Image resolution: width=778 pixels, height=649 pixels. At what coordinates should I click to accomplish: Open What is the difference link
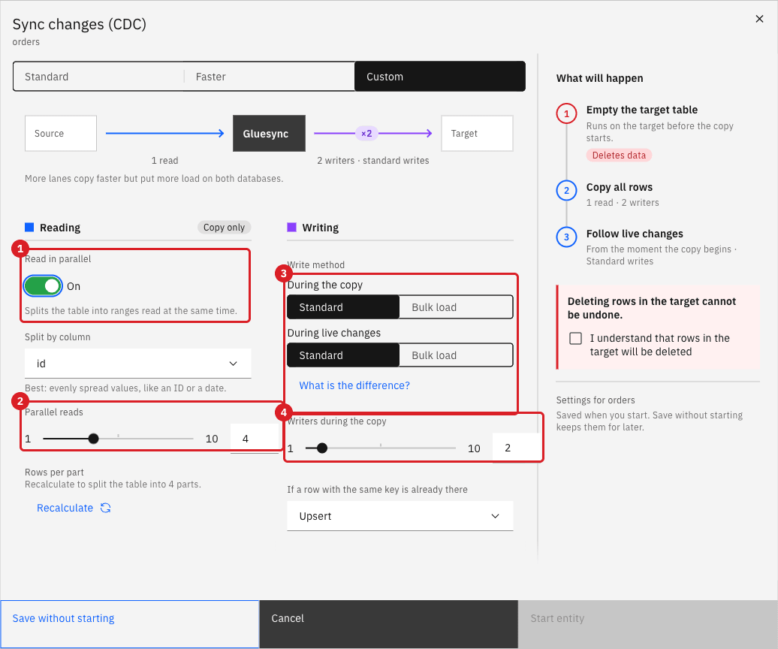point(354,385)
